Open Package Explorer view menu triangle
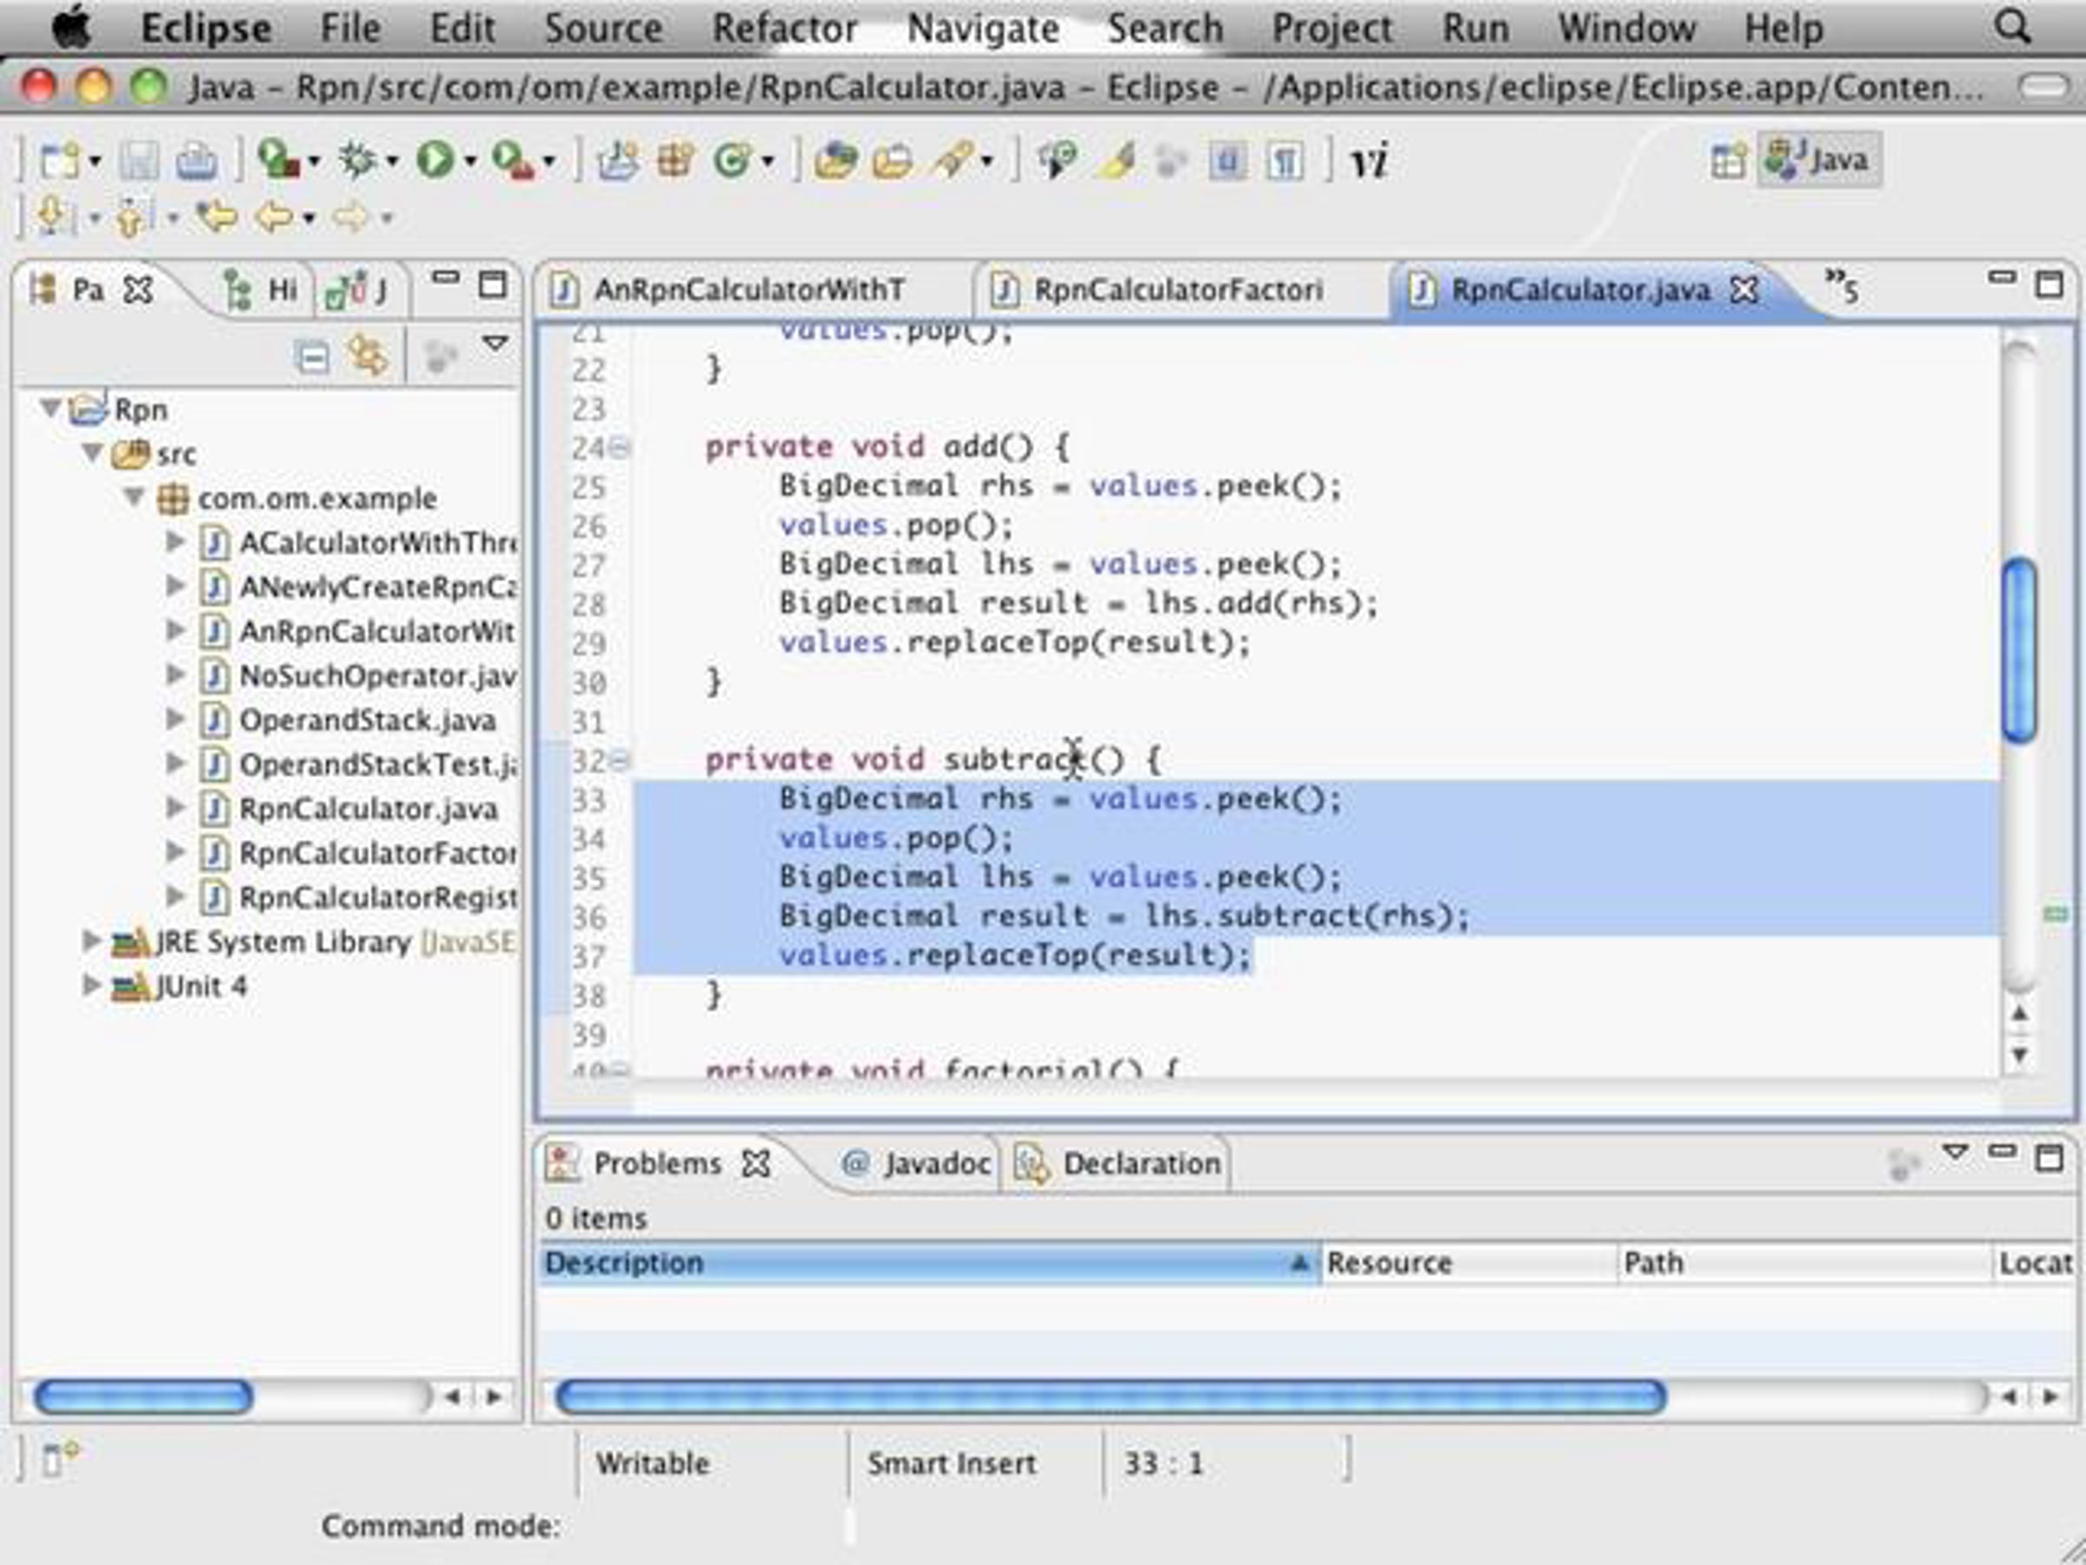The image size is (2086, 1565). tap(495, 343)
